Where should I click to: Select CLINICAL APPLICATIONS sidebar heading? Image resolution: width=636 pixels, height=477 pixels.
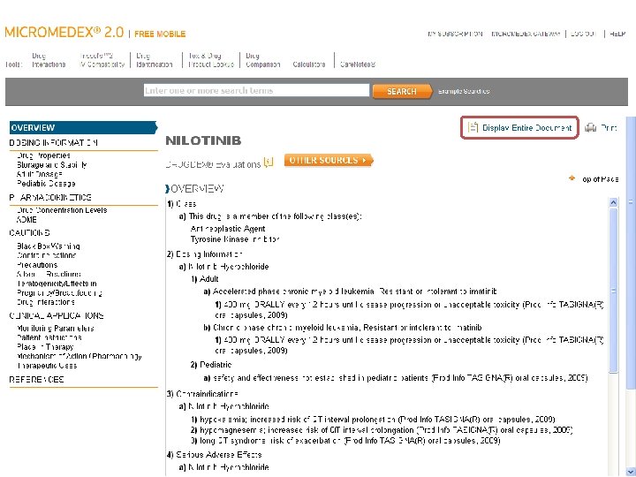[57, 316]
